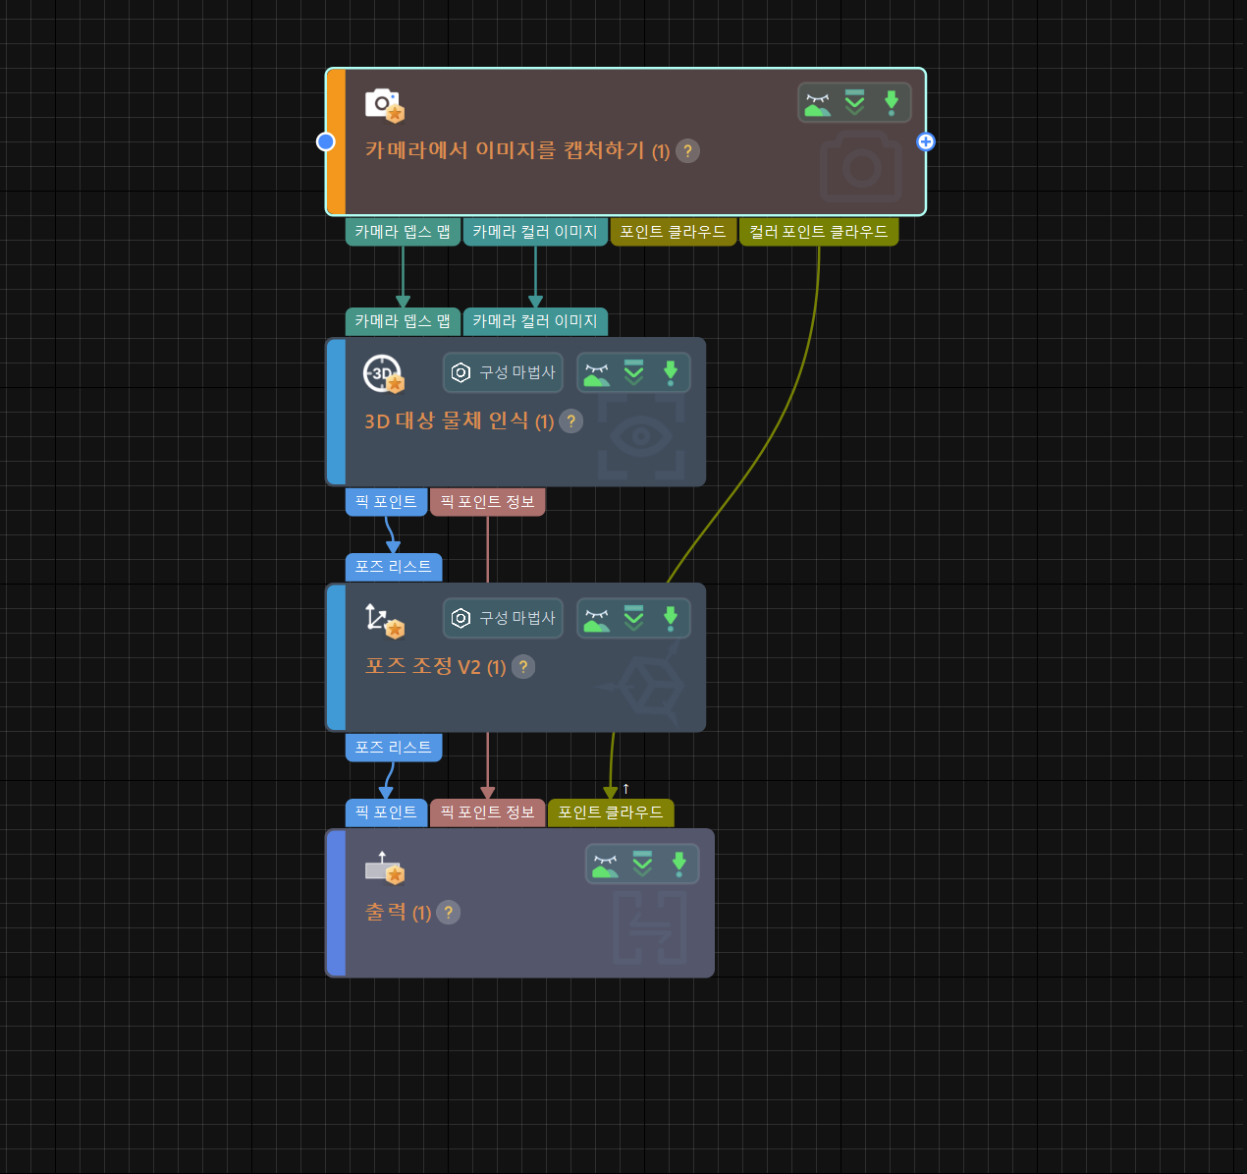Select 포즈 리스트 input port of 포즈 조정 V2

[394, 567]
